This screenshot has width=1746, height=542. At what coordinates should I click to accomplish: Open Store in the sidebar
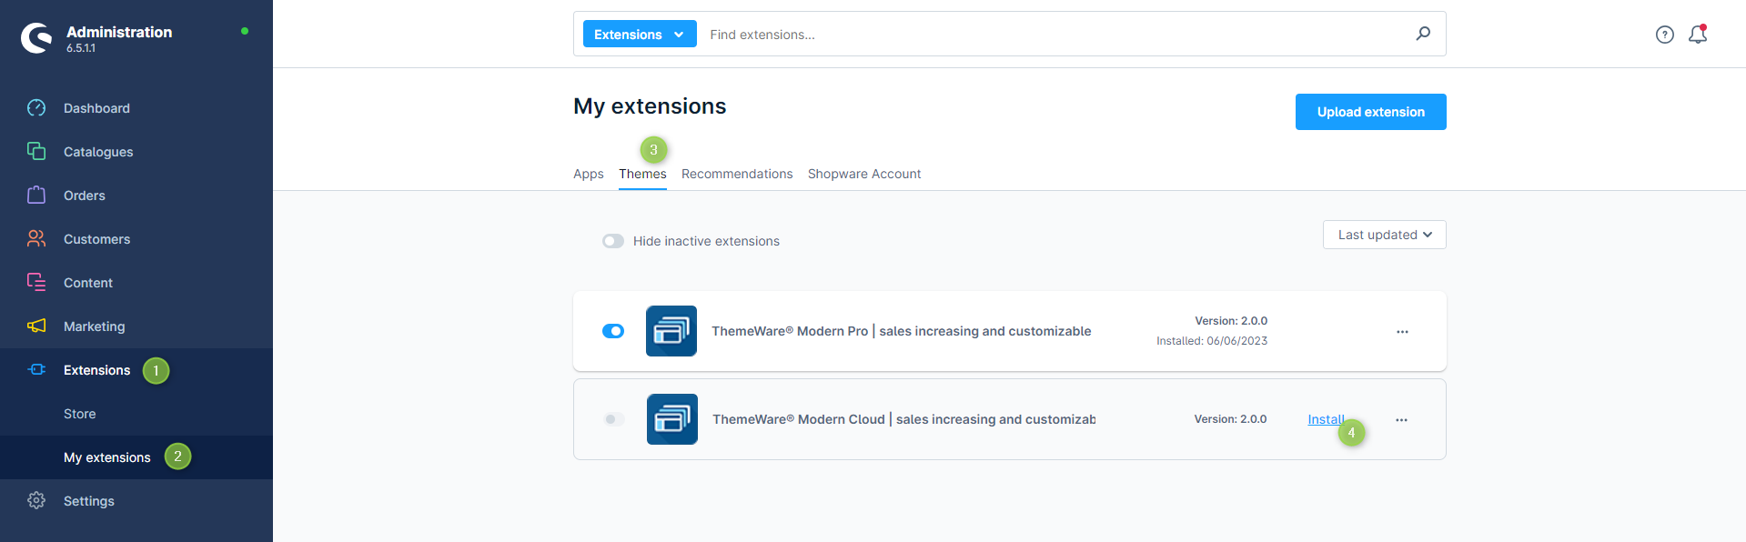click(80, 414)
